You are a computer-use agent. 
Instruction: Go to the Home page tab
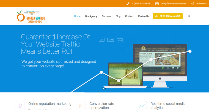[x=77, y=16]
